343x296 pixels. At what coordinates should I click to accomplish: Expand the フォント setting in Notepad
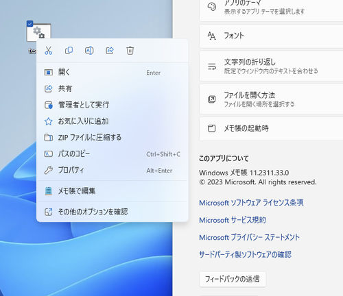point(271,36)
